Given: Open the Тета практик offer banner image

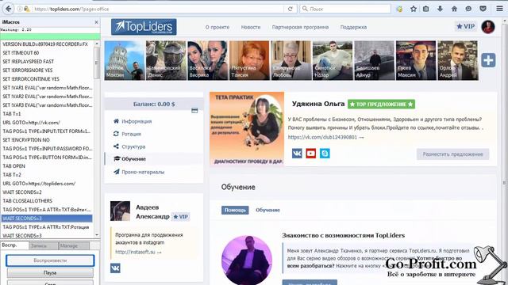Looking at the screenshot, I should click(247, 129).
